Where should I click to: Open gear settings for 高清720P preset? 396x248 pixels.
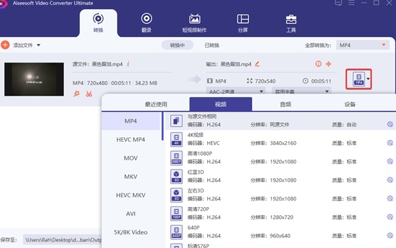(390, 217)
